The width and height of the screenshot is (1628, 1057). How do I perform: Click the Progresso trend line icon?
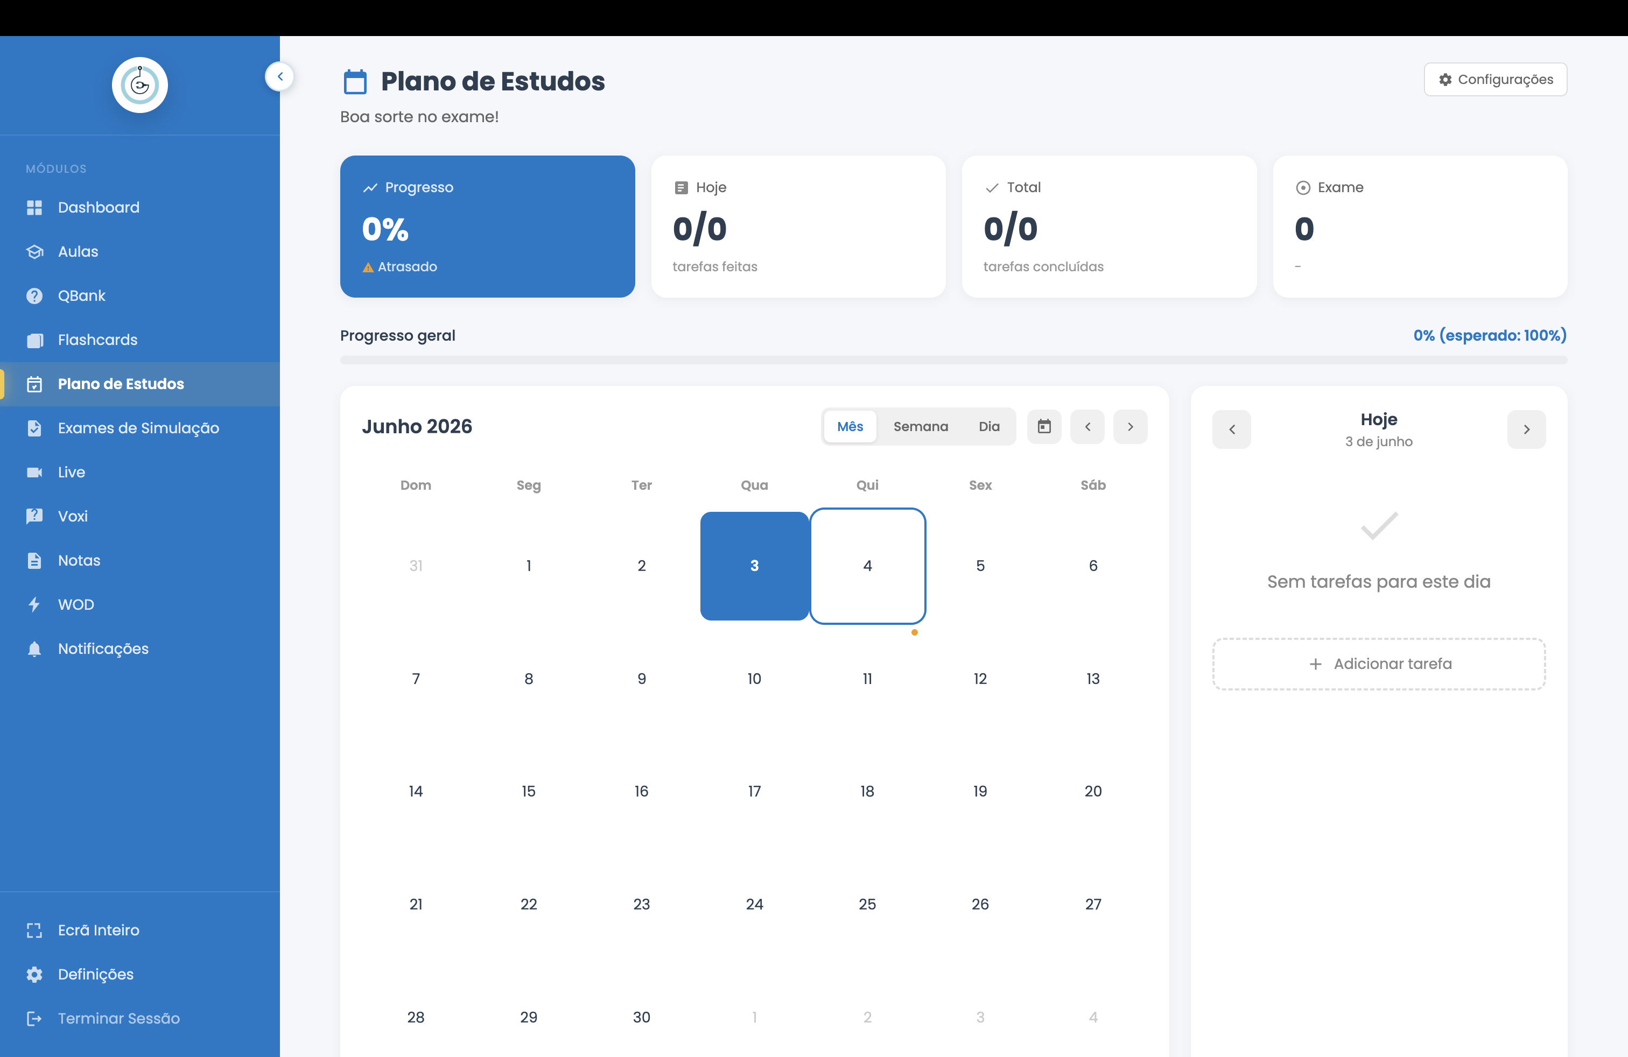[370, 187]
